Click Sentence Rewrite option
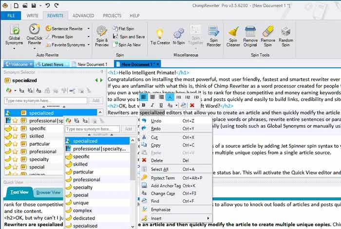Image resolution: width=341 pixels, height=229 pixels. point(64,29)
